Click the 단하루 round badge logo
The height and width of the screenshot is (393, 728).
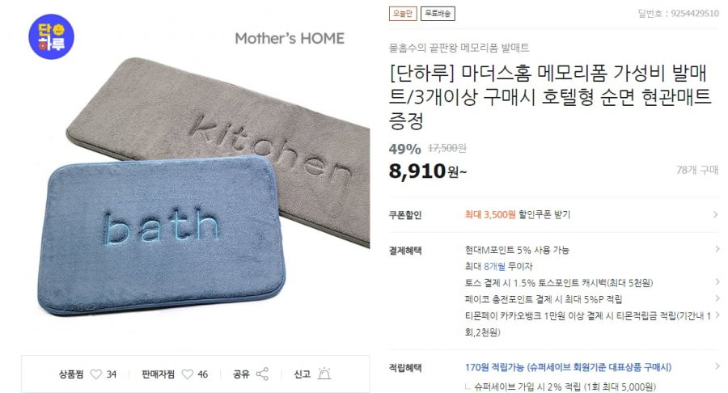point(52,36)
